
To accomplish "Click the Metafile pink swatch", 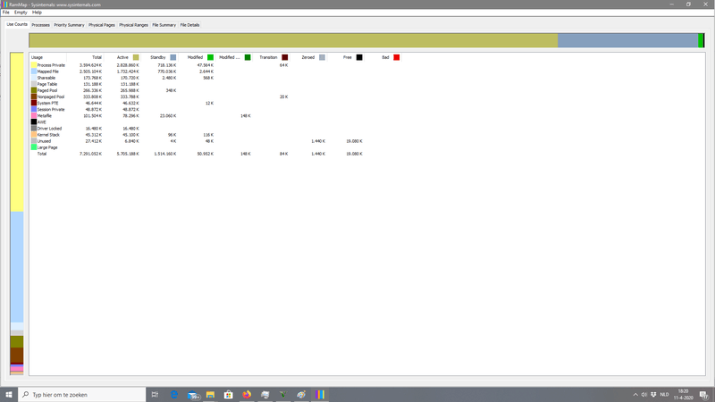I will pos(34,116).
